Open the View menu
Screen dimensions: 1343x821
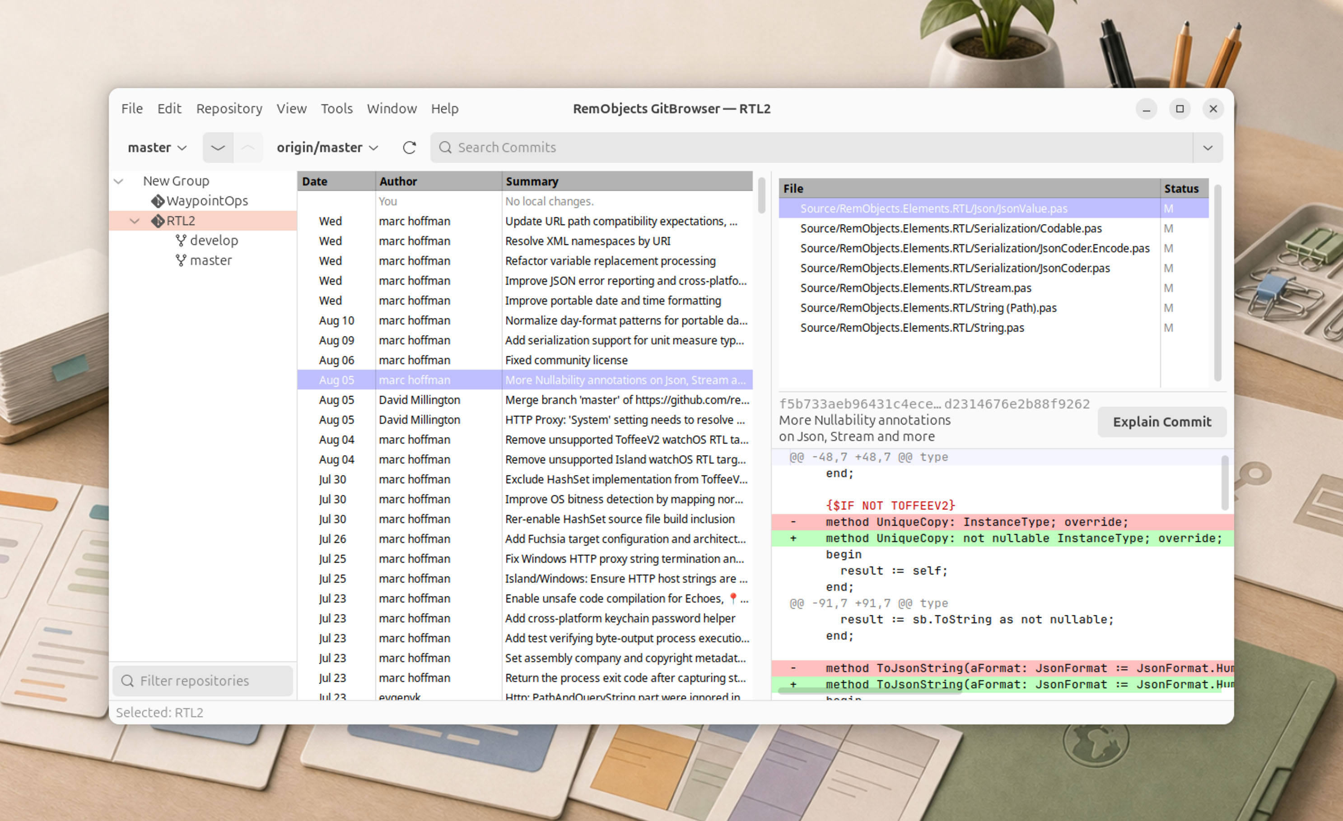coord(292,108)
